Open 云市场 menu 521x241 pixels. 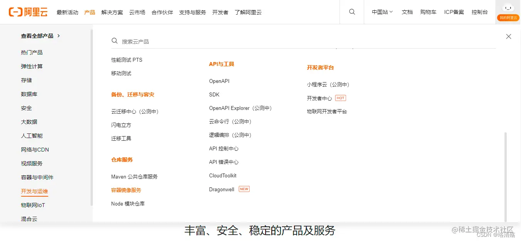(137, 12)
